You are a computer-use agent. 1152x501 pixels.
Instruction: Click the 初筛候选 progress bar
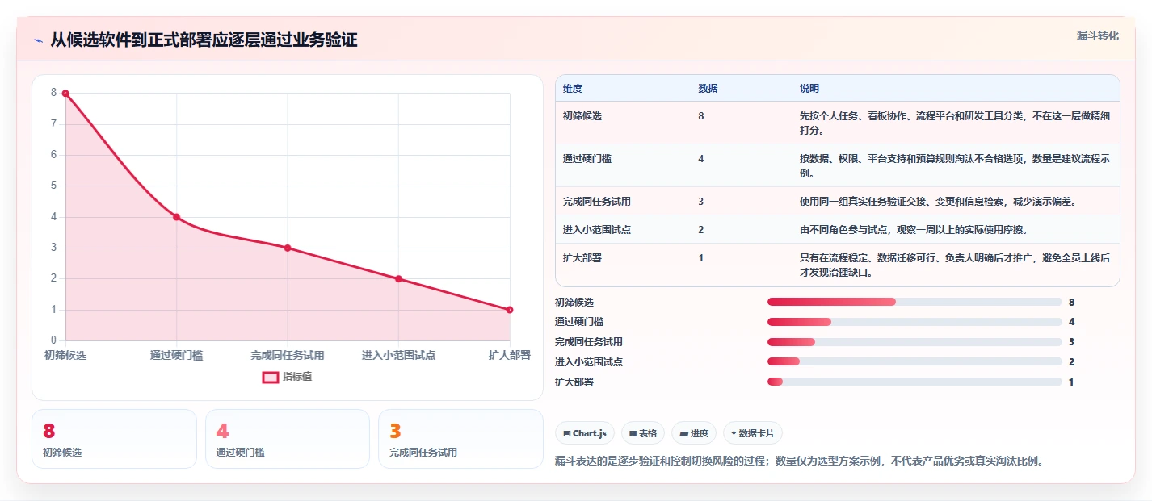(x=914, y=302)
